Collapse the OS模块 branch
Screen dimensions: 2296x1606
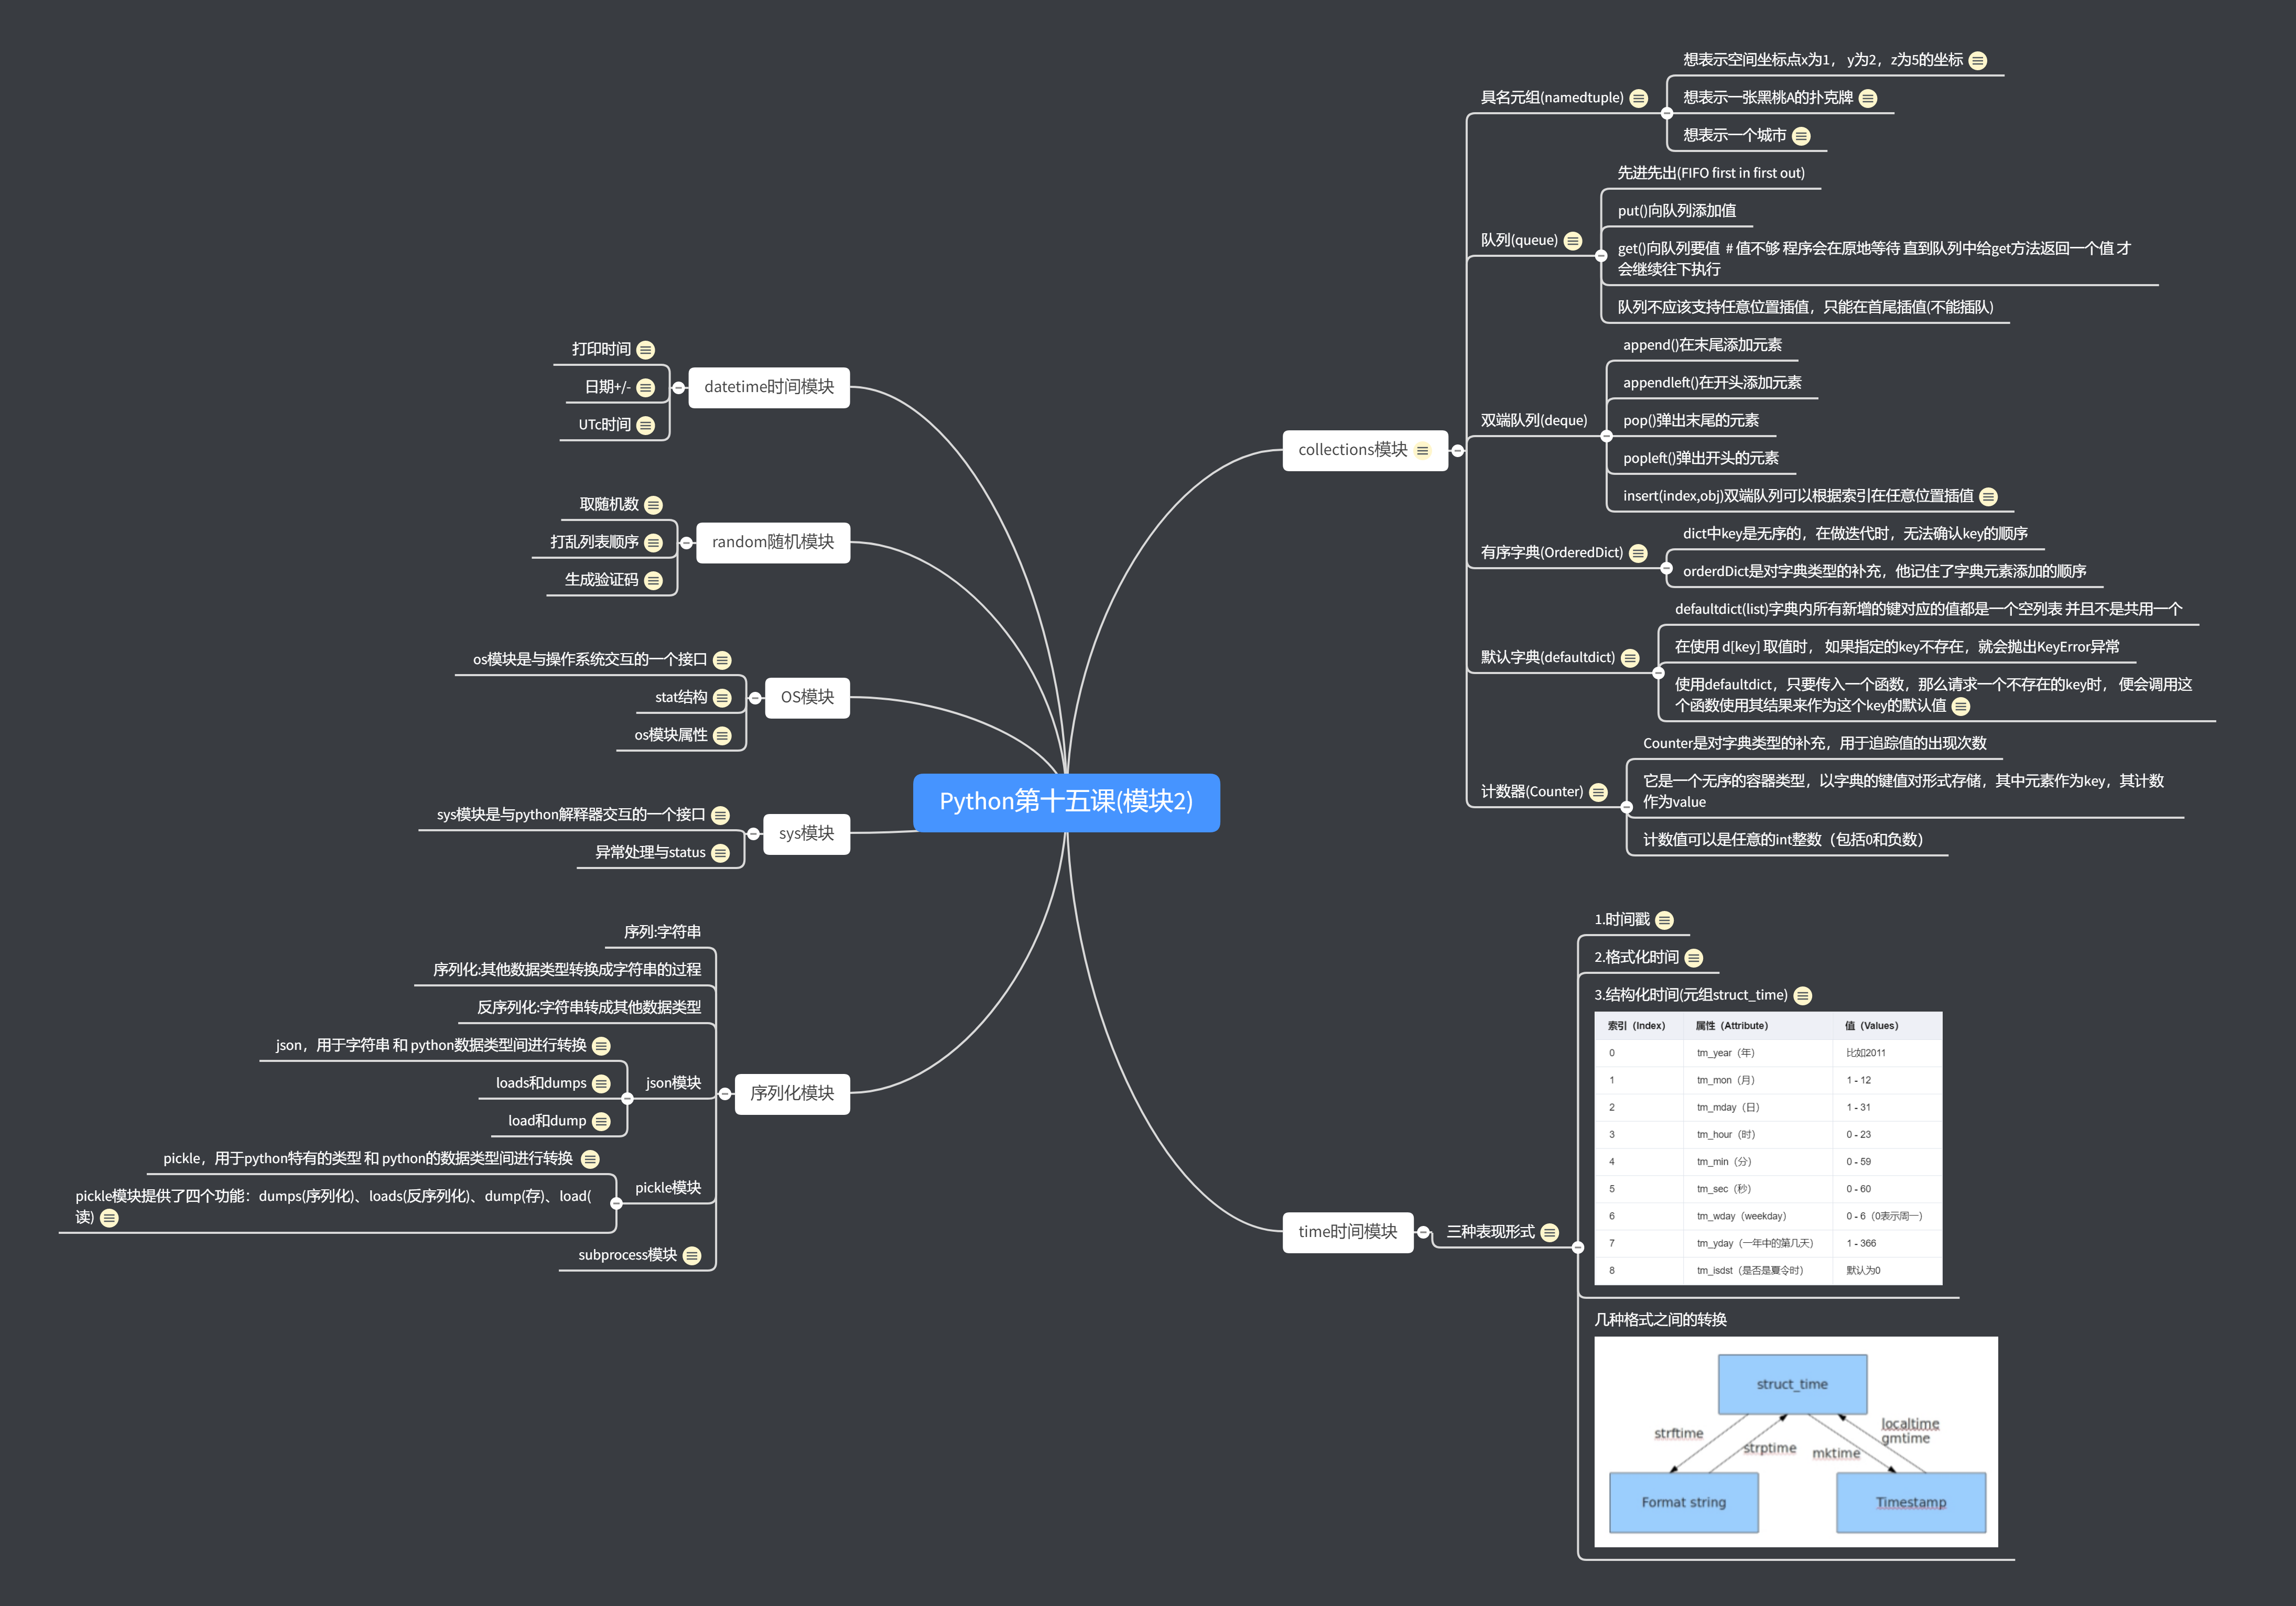click(x=756, y=698)
